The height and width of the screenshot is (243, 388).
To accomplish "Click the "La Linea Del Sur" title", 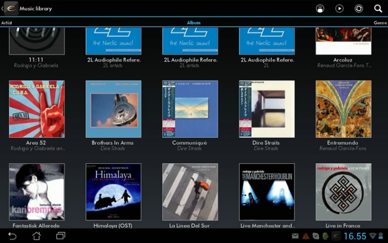I will pos(190,226).
